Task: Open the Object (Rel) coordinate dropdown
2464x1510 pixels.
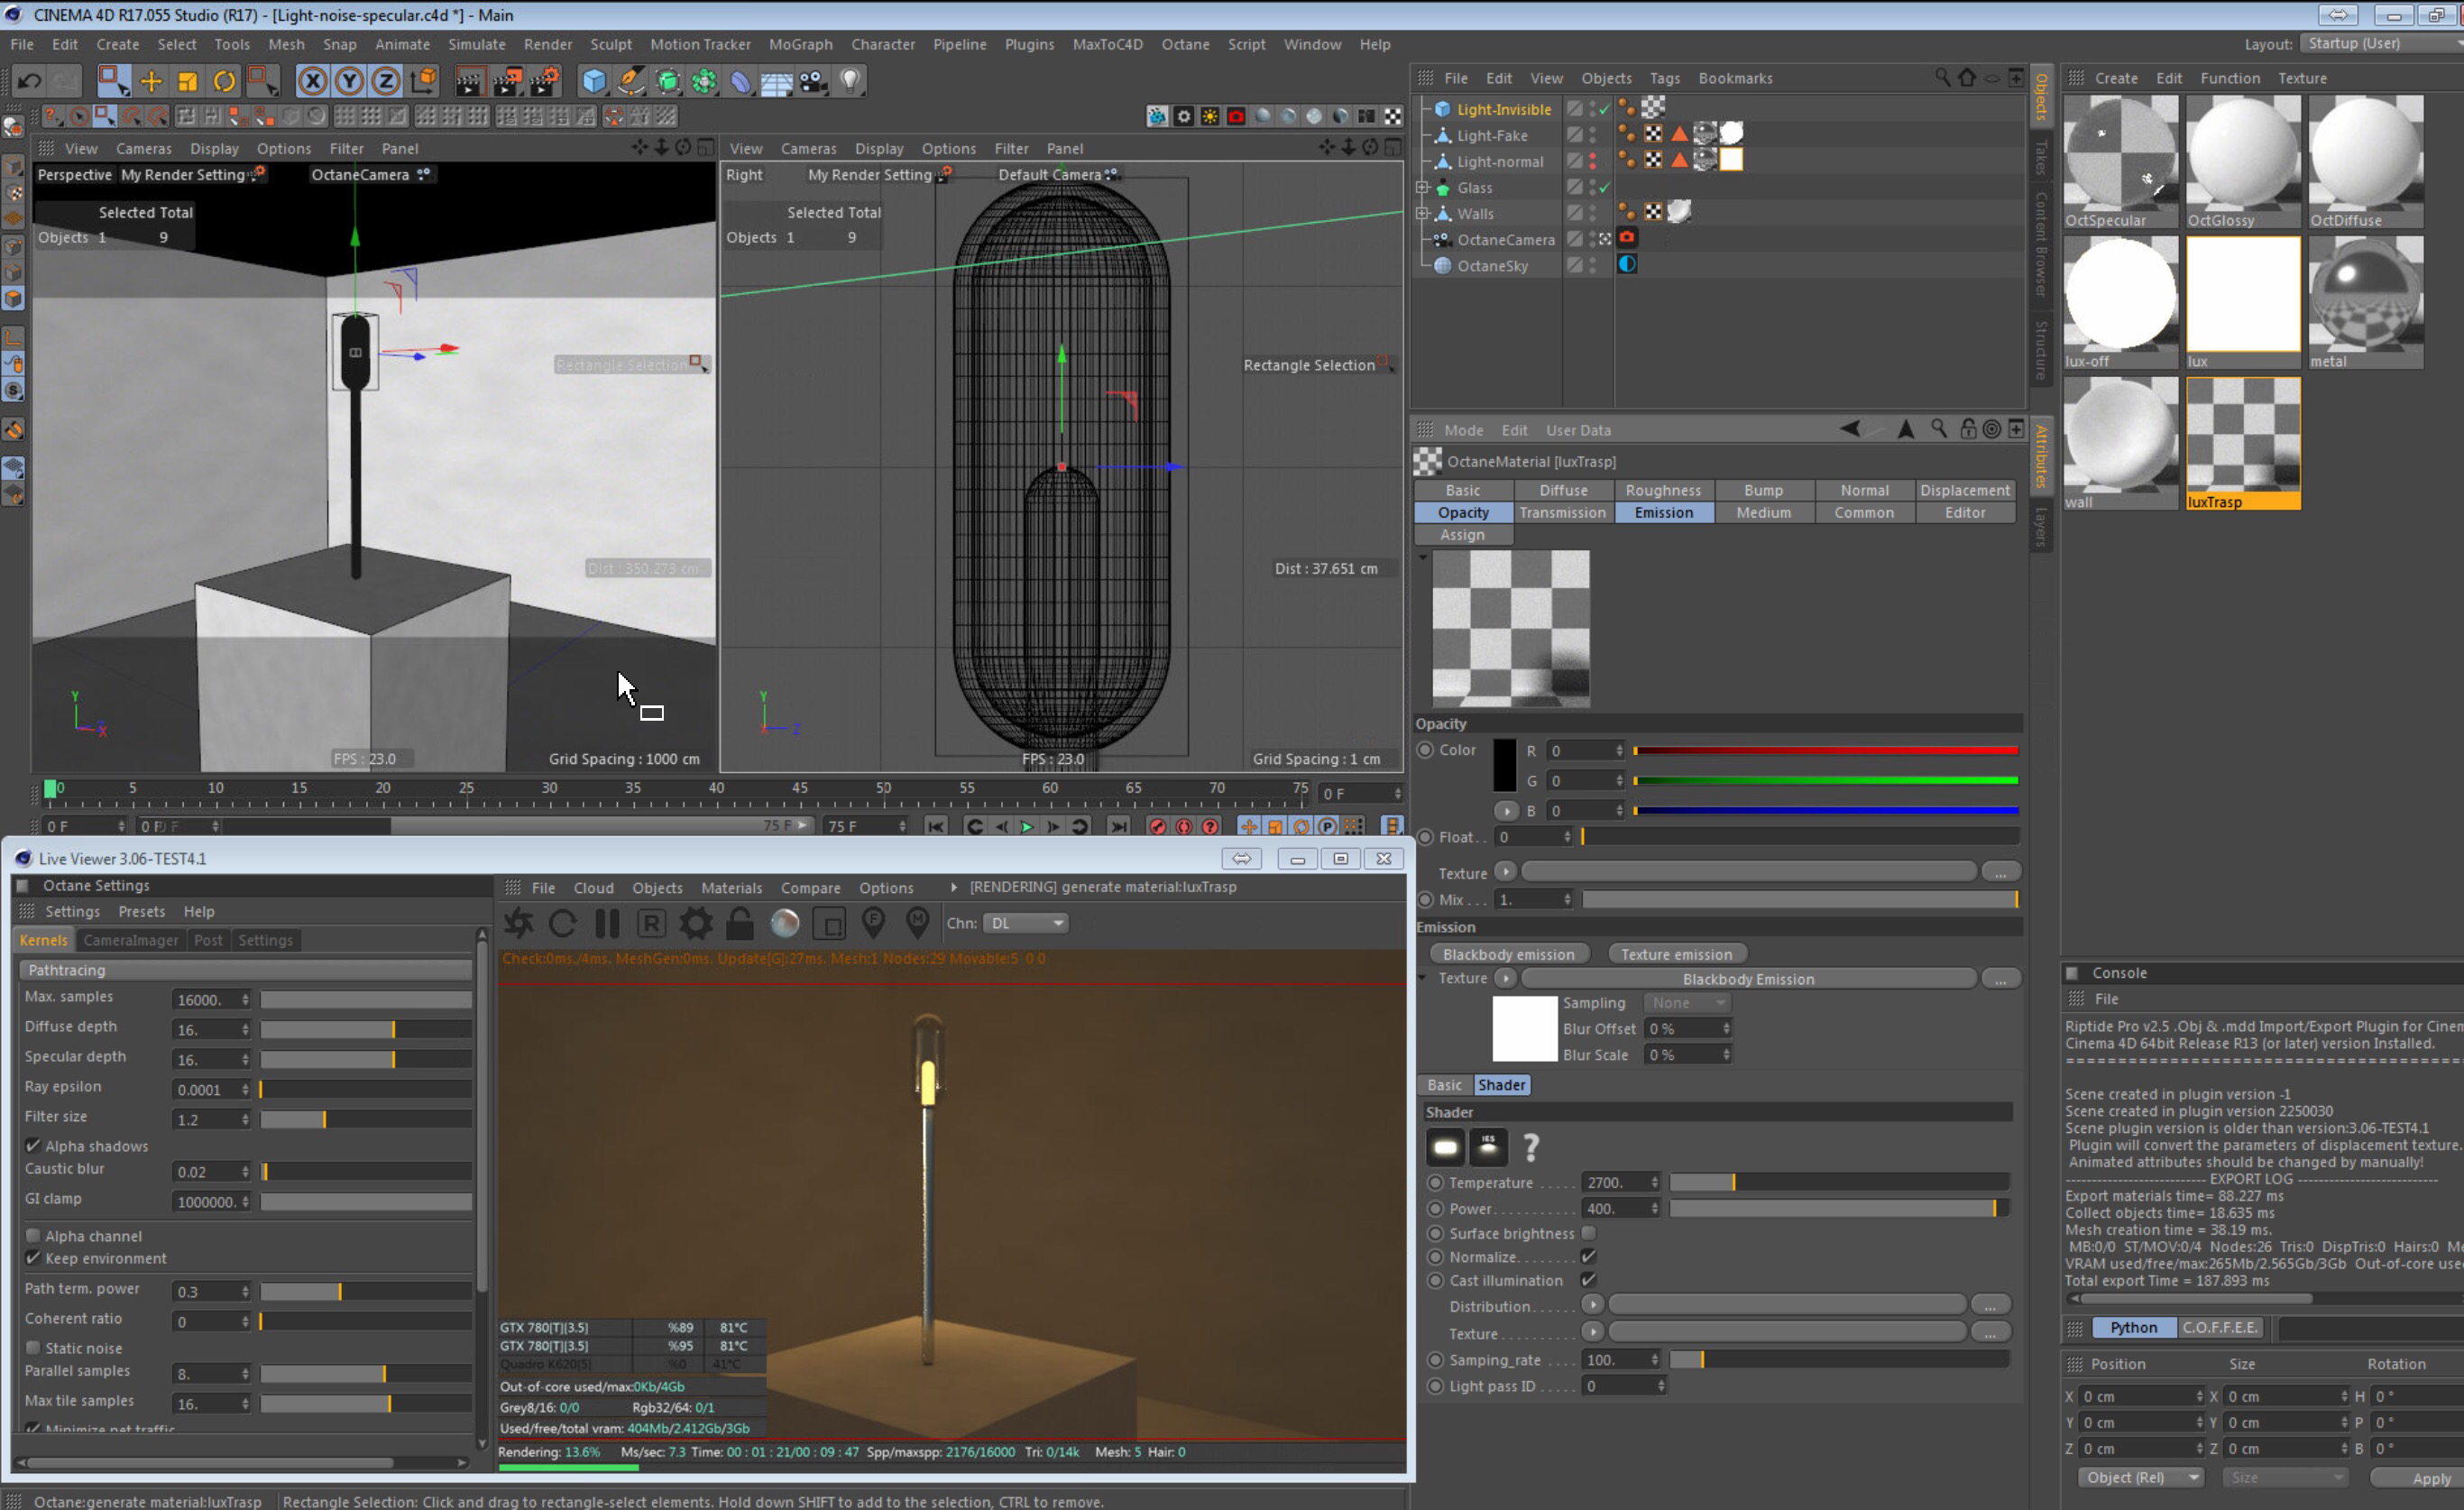Action: click(2141, 1477)
